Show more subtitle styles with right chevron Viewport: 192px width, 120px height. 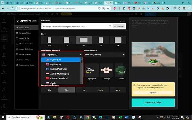pyautogui.click(x=124, y=72)
